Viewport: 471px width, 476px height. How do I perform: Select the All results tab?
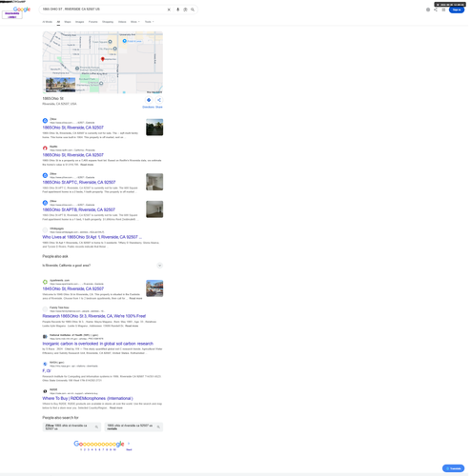point(58,22)
